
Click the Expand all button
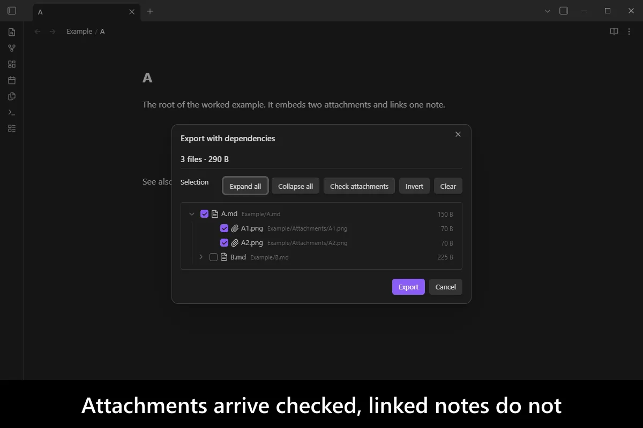[x=245, y=186]
